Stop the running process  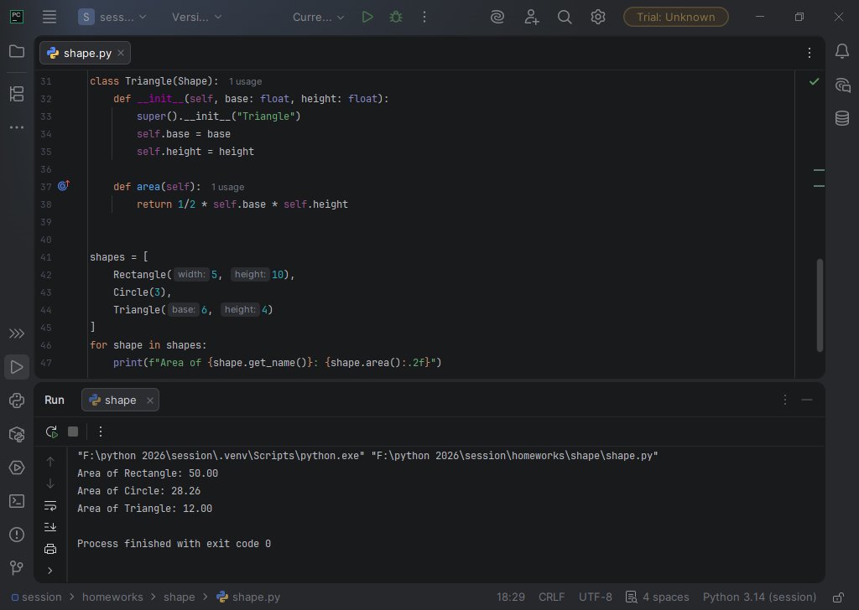tap(73, 432)
